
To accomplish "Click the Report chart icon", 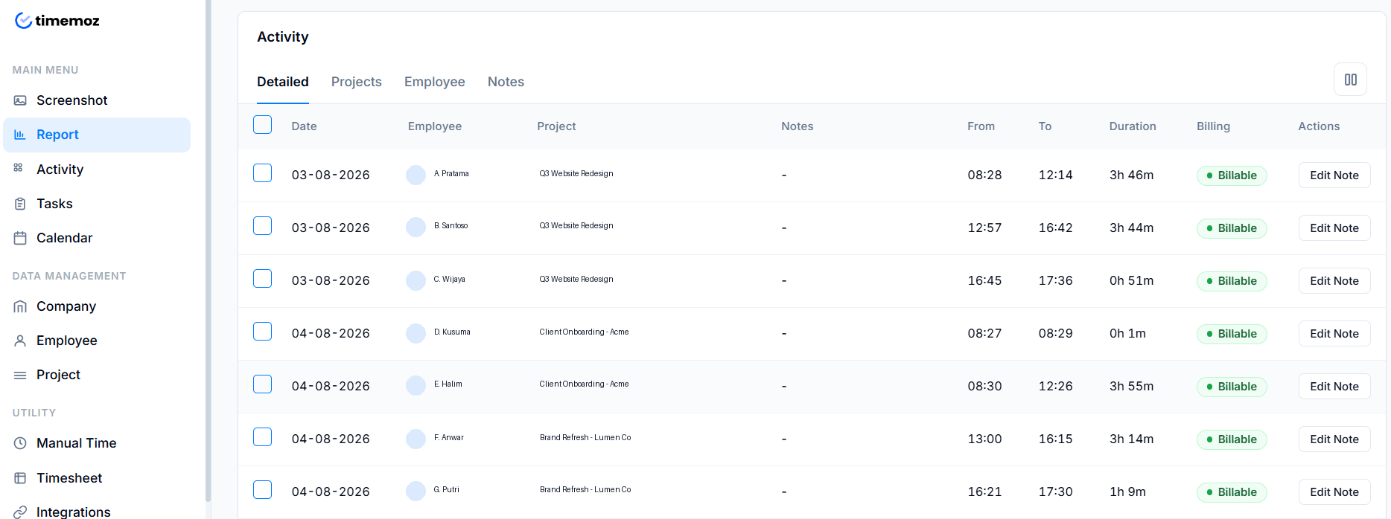I will pos(20,135).
